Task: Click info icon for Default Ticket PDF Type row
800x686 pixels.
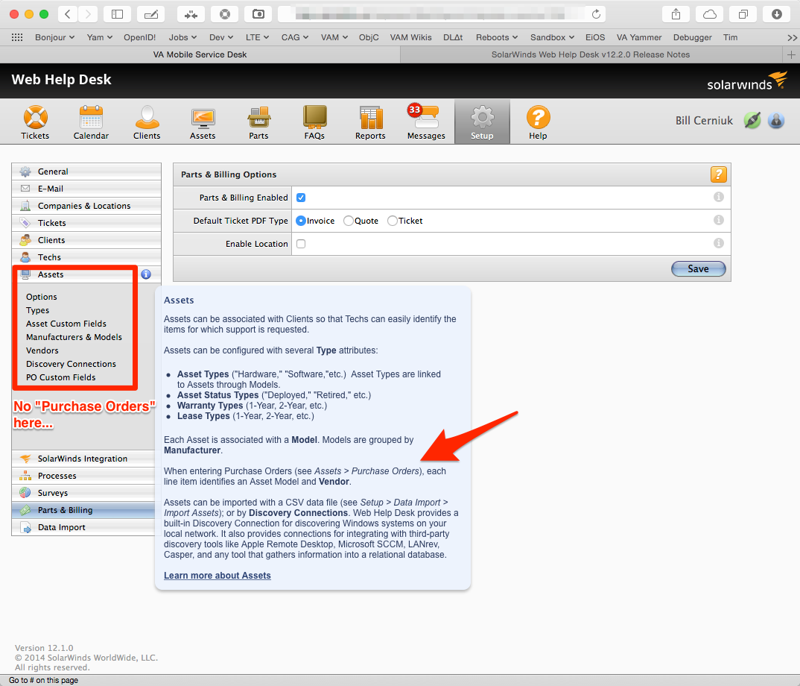Action: (x=718, y=220)
